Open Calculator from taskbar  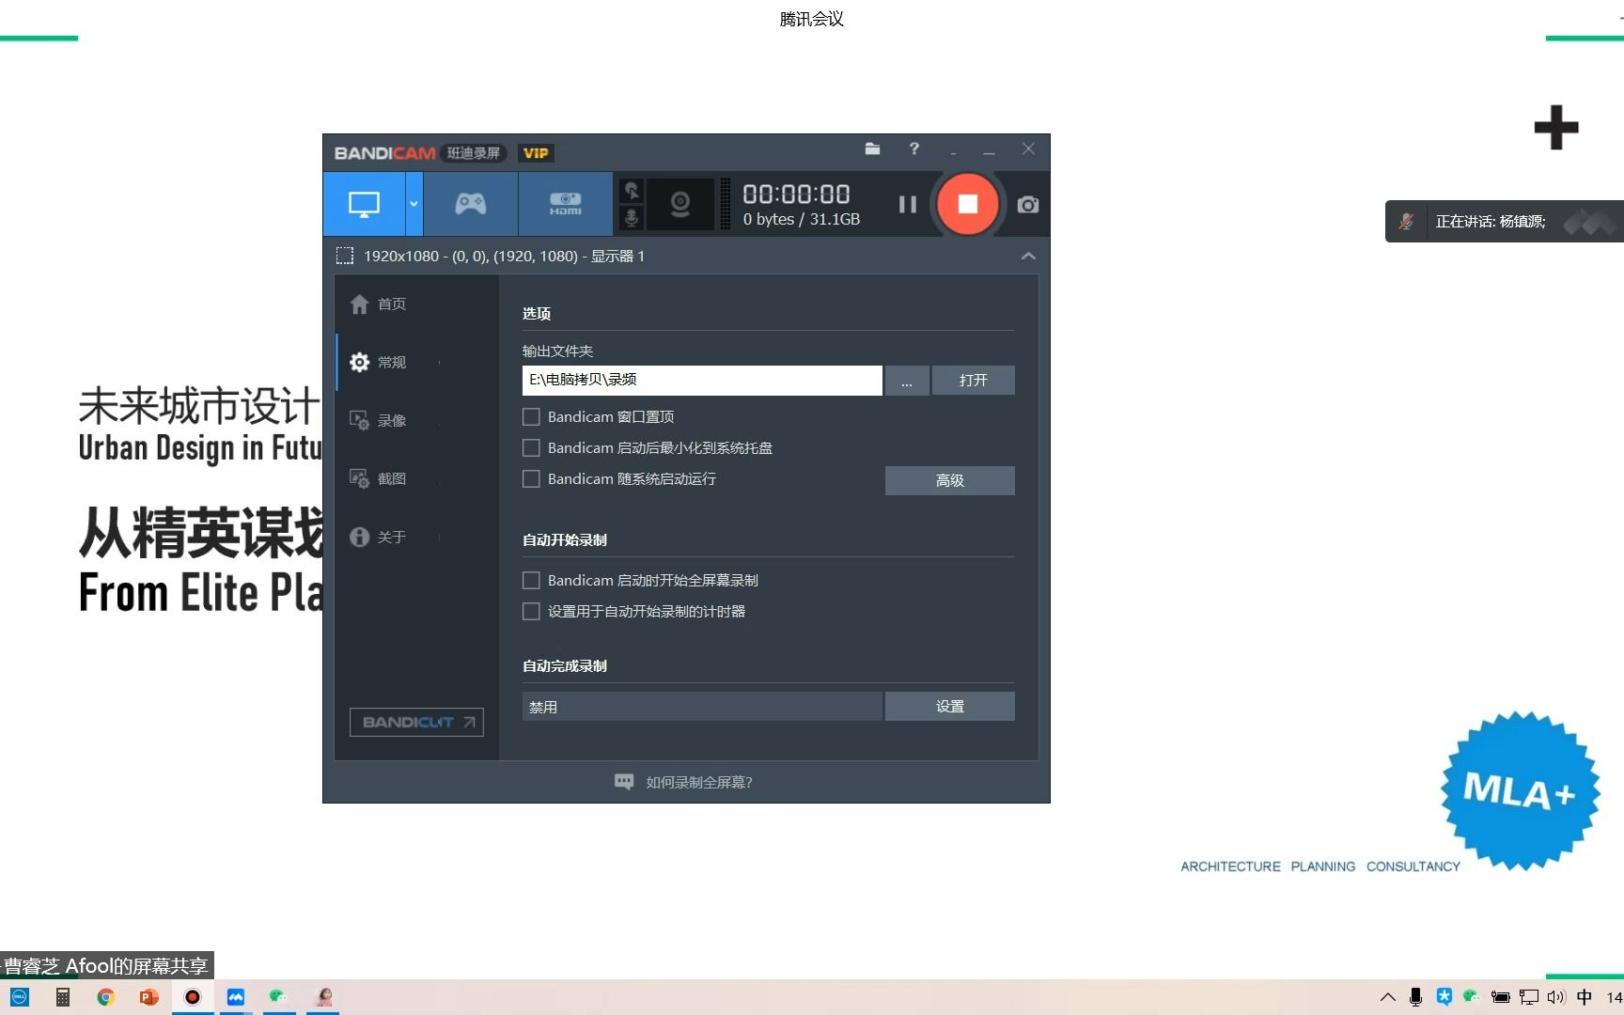tap(62, 997)
